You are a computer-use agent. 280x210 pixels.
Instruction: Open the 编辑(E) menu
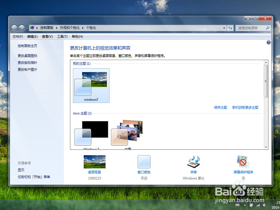[32, 37]
